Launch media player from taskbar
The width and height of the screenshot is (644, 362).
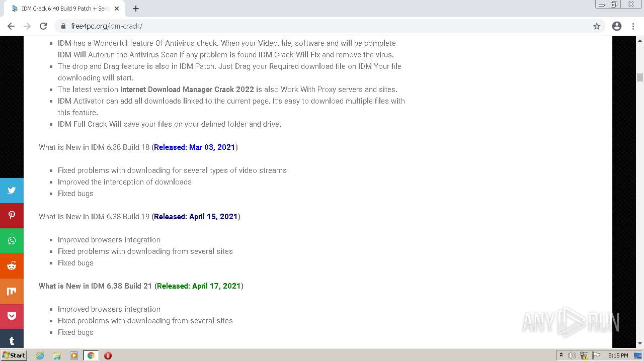[x=74, y=355]
